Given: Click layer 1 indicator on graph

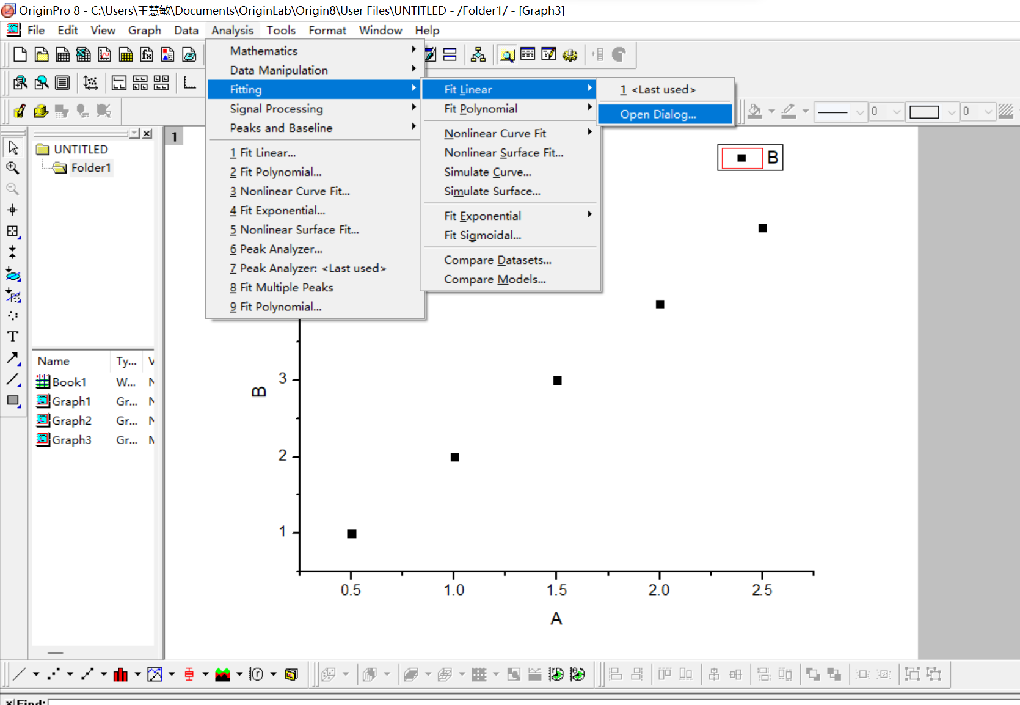Looking at the screenshot, I should (x=174, y=136).
